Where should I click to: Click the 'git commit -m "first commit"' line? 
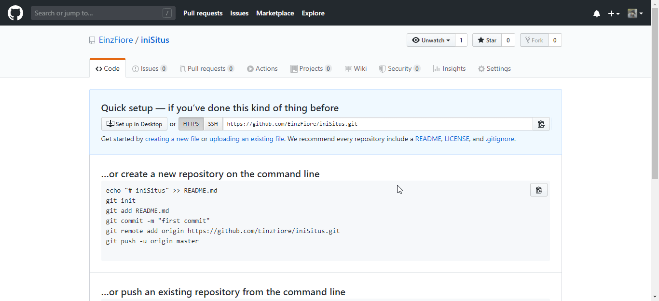(x=158, y=221)
